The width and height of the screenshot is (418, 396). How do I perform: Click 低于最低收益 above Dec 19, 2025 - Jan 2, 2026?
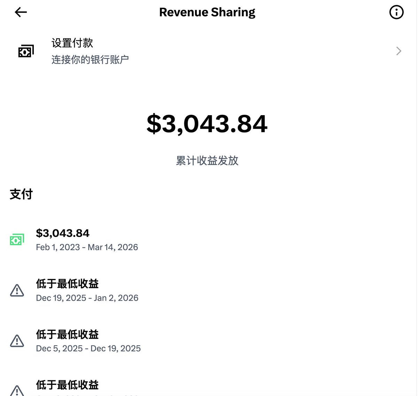click(67, 284)
